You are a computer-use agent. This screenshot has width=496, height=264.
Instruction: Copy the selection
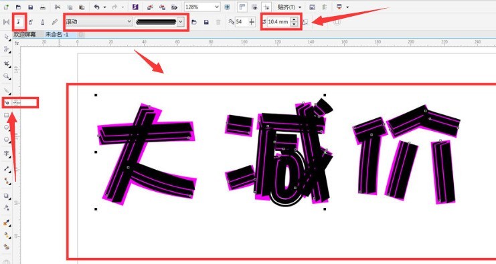[70, 7]
